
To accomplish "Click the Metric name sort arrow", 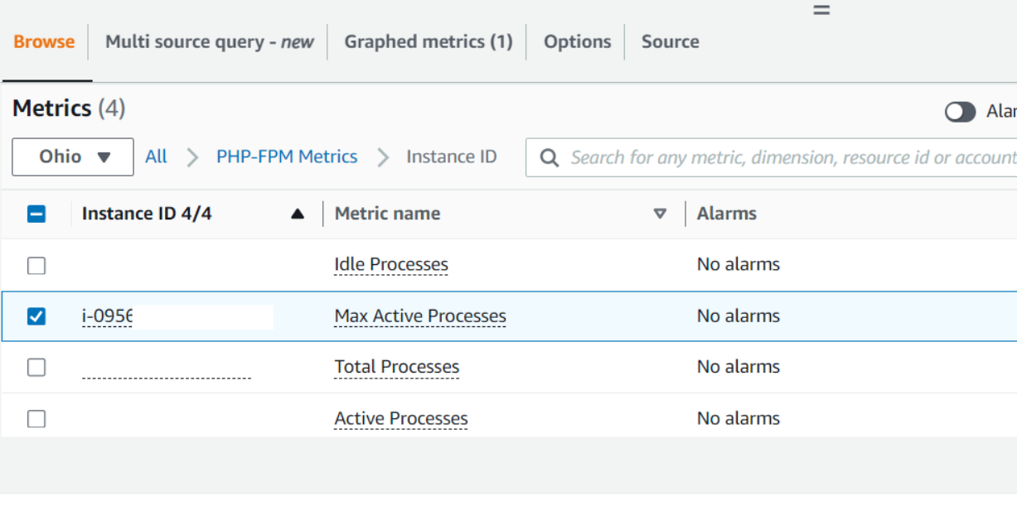I will pos(660,214).
